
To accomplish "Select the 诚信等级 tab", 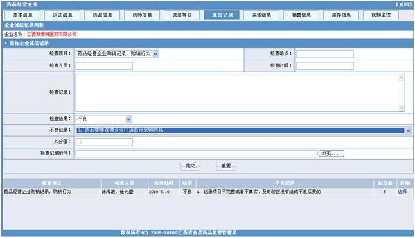I will click(182, 15).
